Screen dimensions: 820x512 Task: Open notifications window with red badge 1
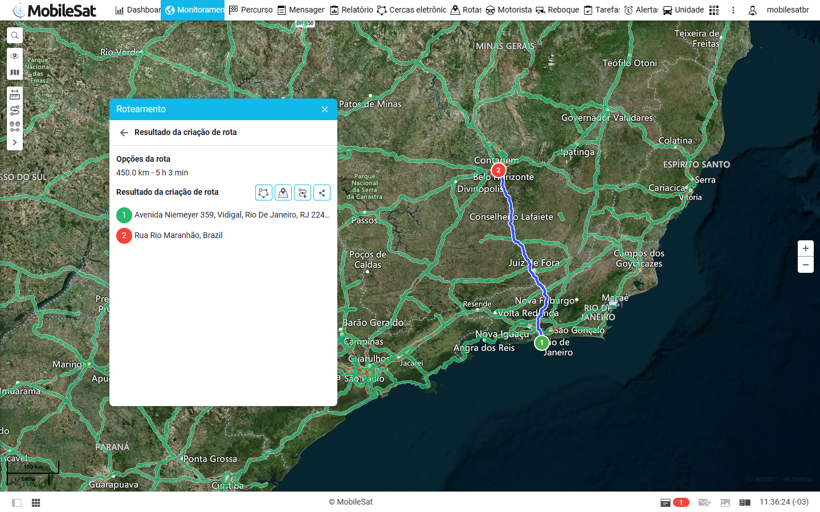(675, 502)
